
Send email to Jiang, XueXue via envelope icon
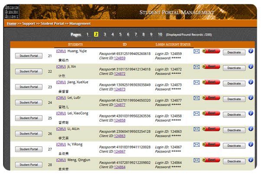coord(196,82)
